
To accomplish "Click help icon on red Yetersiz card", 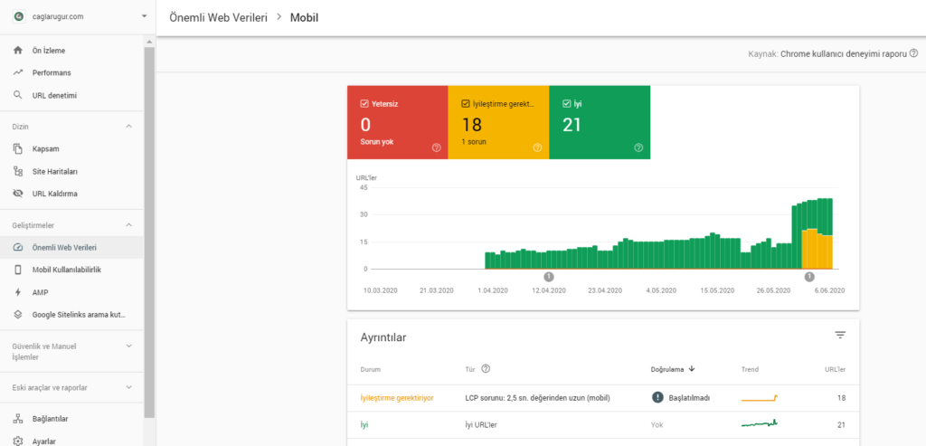I will [x=437, y=147].
